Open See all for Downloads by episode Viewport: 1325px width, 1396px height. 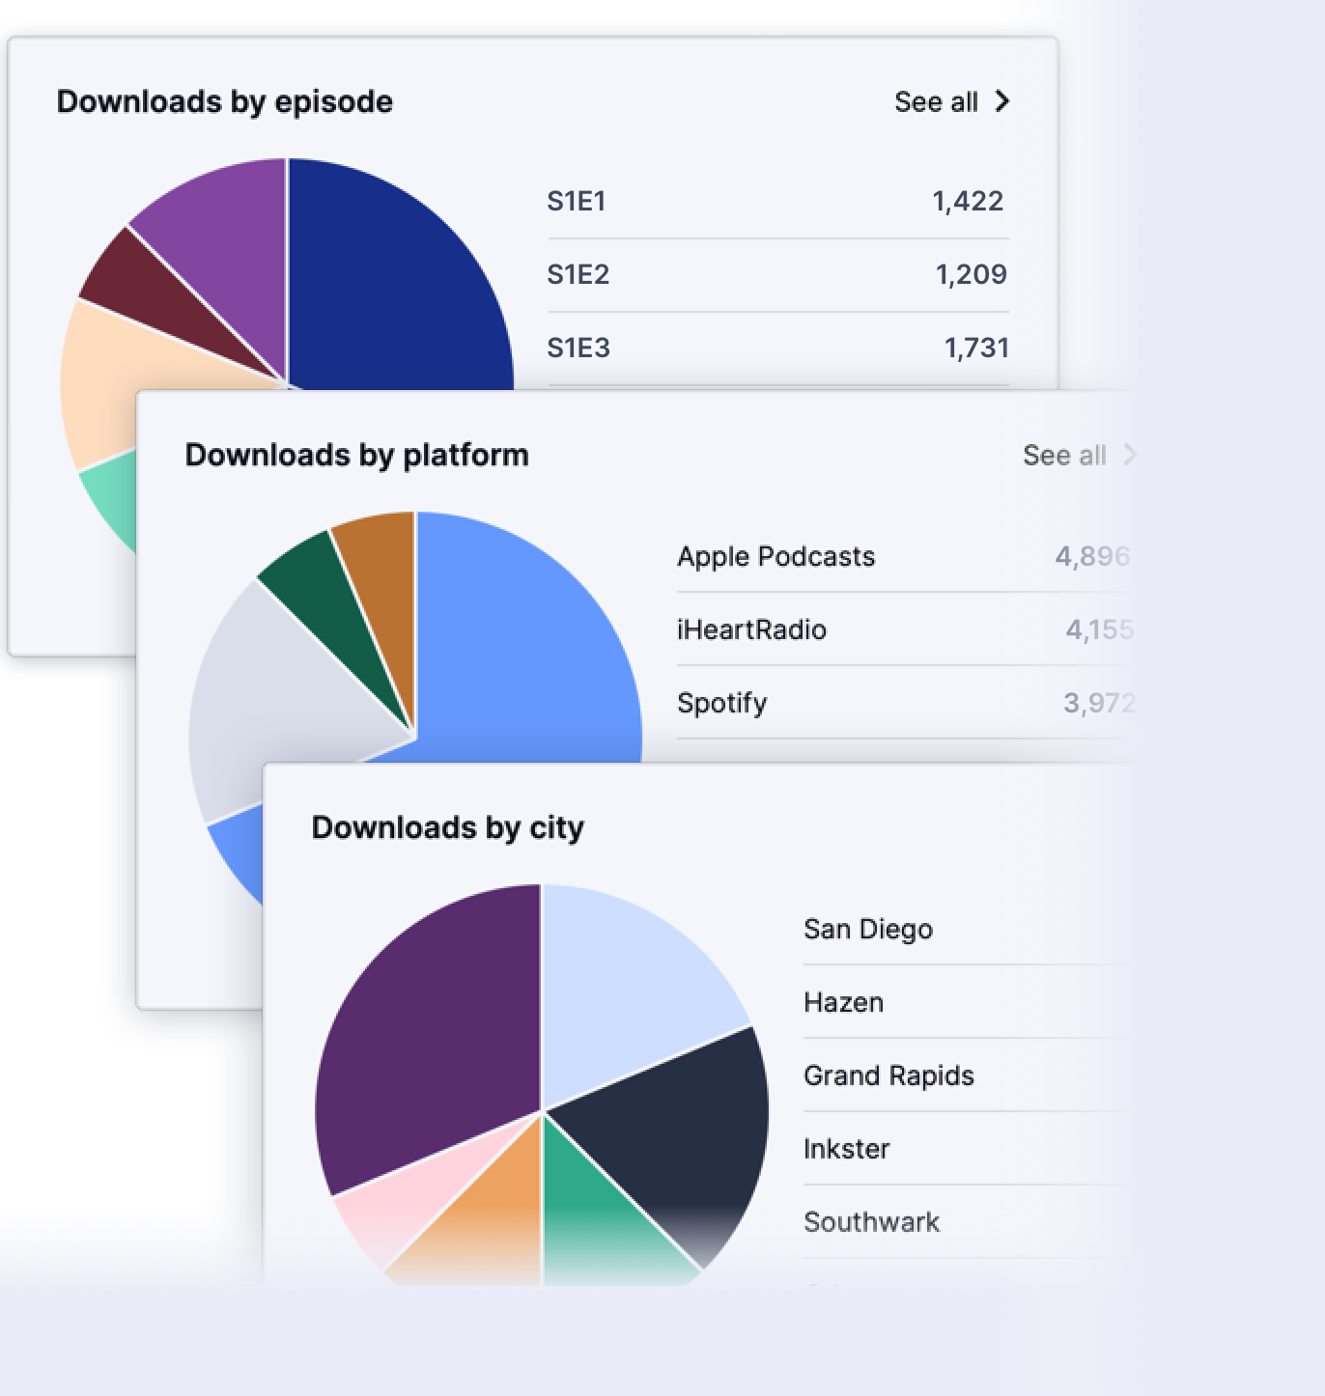click(936, 101)
